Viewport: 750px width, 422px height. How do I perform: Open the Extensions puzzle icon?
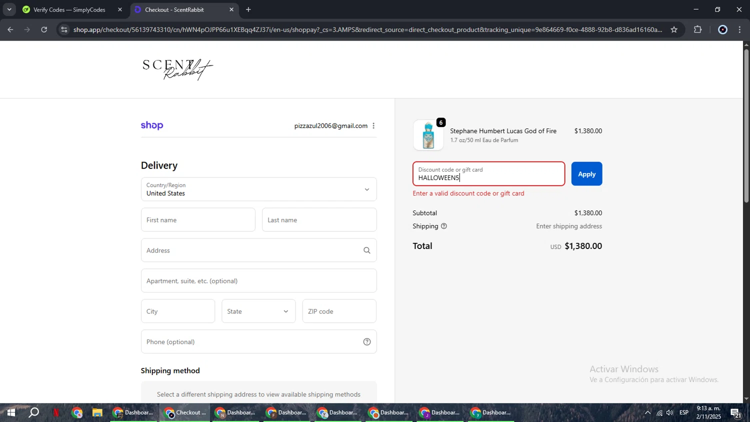pos(698,29)
